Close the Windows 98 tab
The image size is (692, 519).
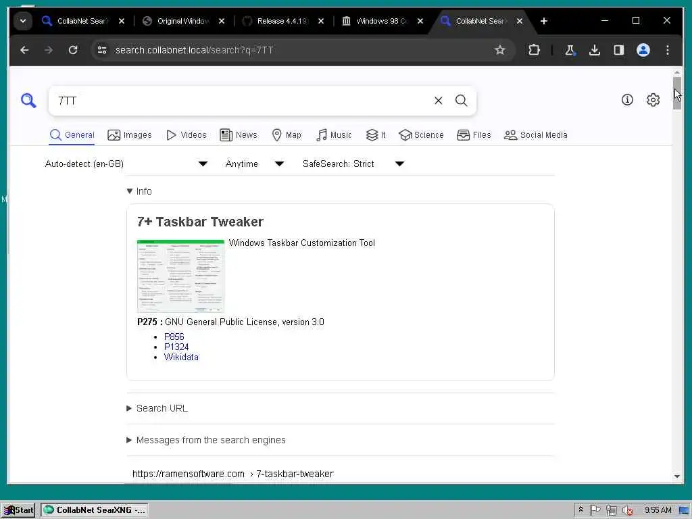pos(420,21)
